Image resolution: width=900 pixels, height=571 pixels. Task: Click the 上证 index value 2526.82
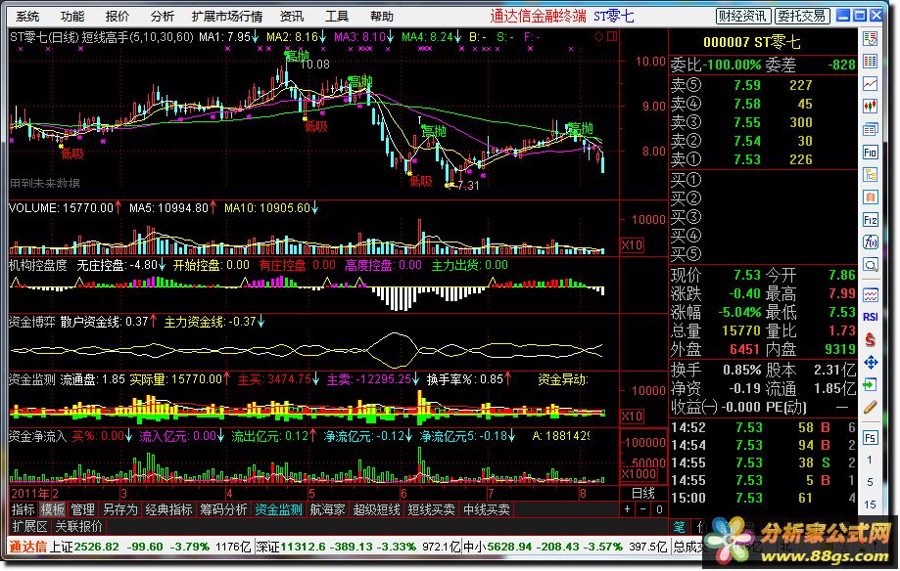(x=98, y=547)
